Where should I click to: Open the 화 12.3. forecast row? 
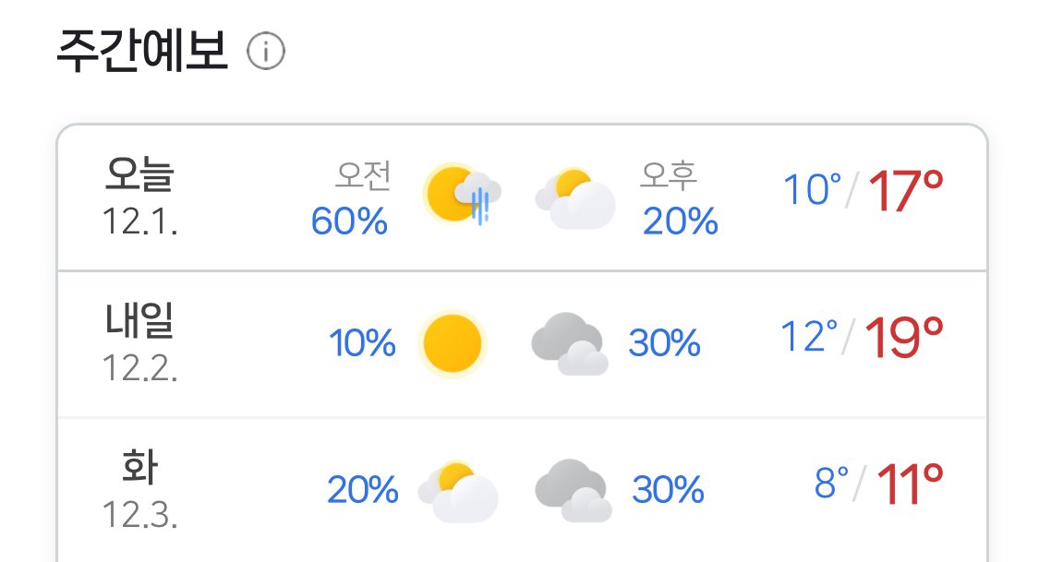click(522, 491)
